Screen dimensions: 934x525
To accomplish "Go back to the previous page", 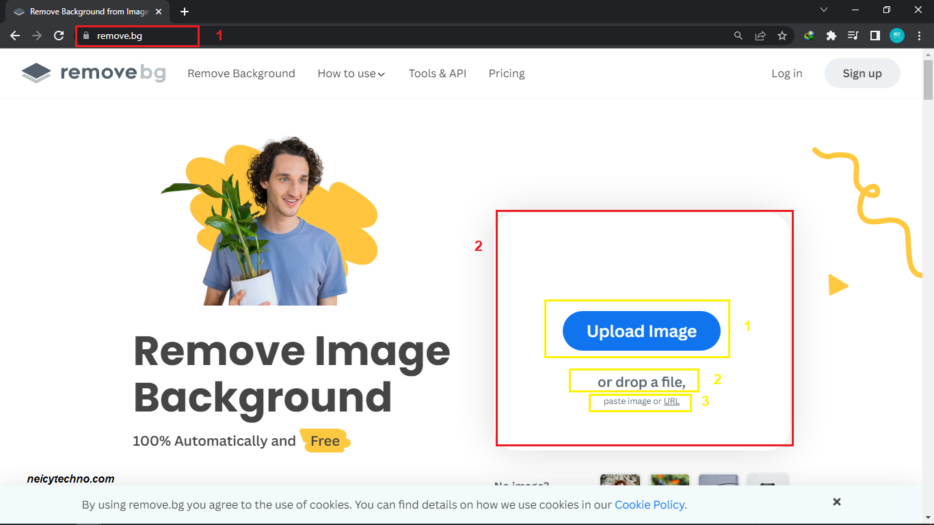I will pos(15,36).
